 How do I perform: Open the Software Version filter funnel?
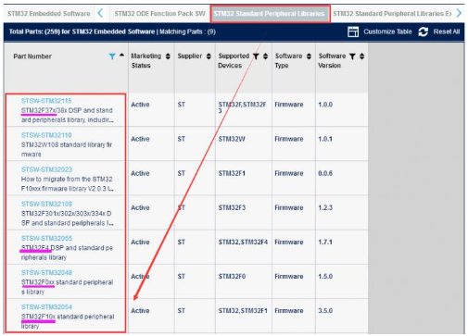(352, 56)
